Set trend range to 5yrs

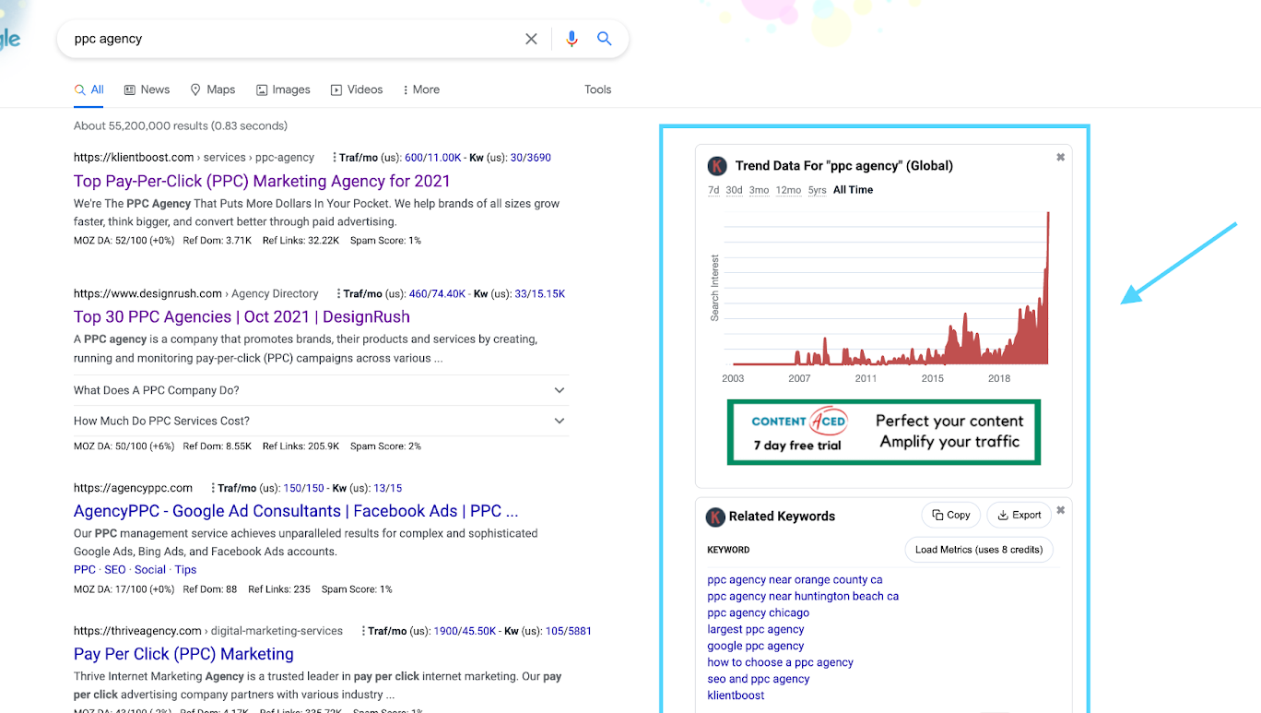pos(818,190)
